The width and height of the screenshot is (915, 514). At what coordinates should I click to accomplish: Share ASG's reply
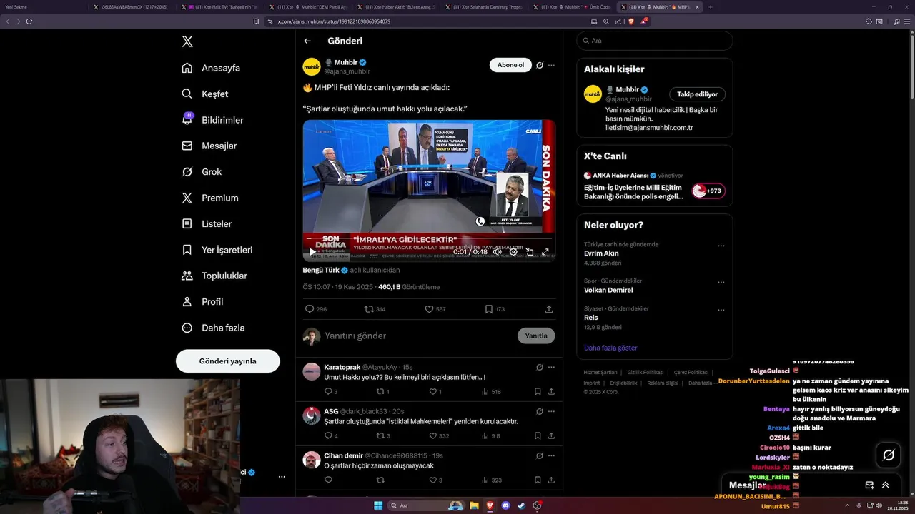pos(551,435)
